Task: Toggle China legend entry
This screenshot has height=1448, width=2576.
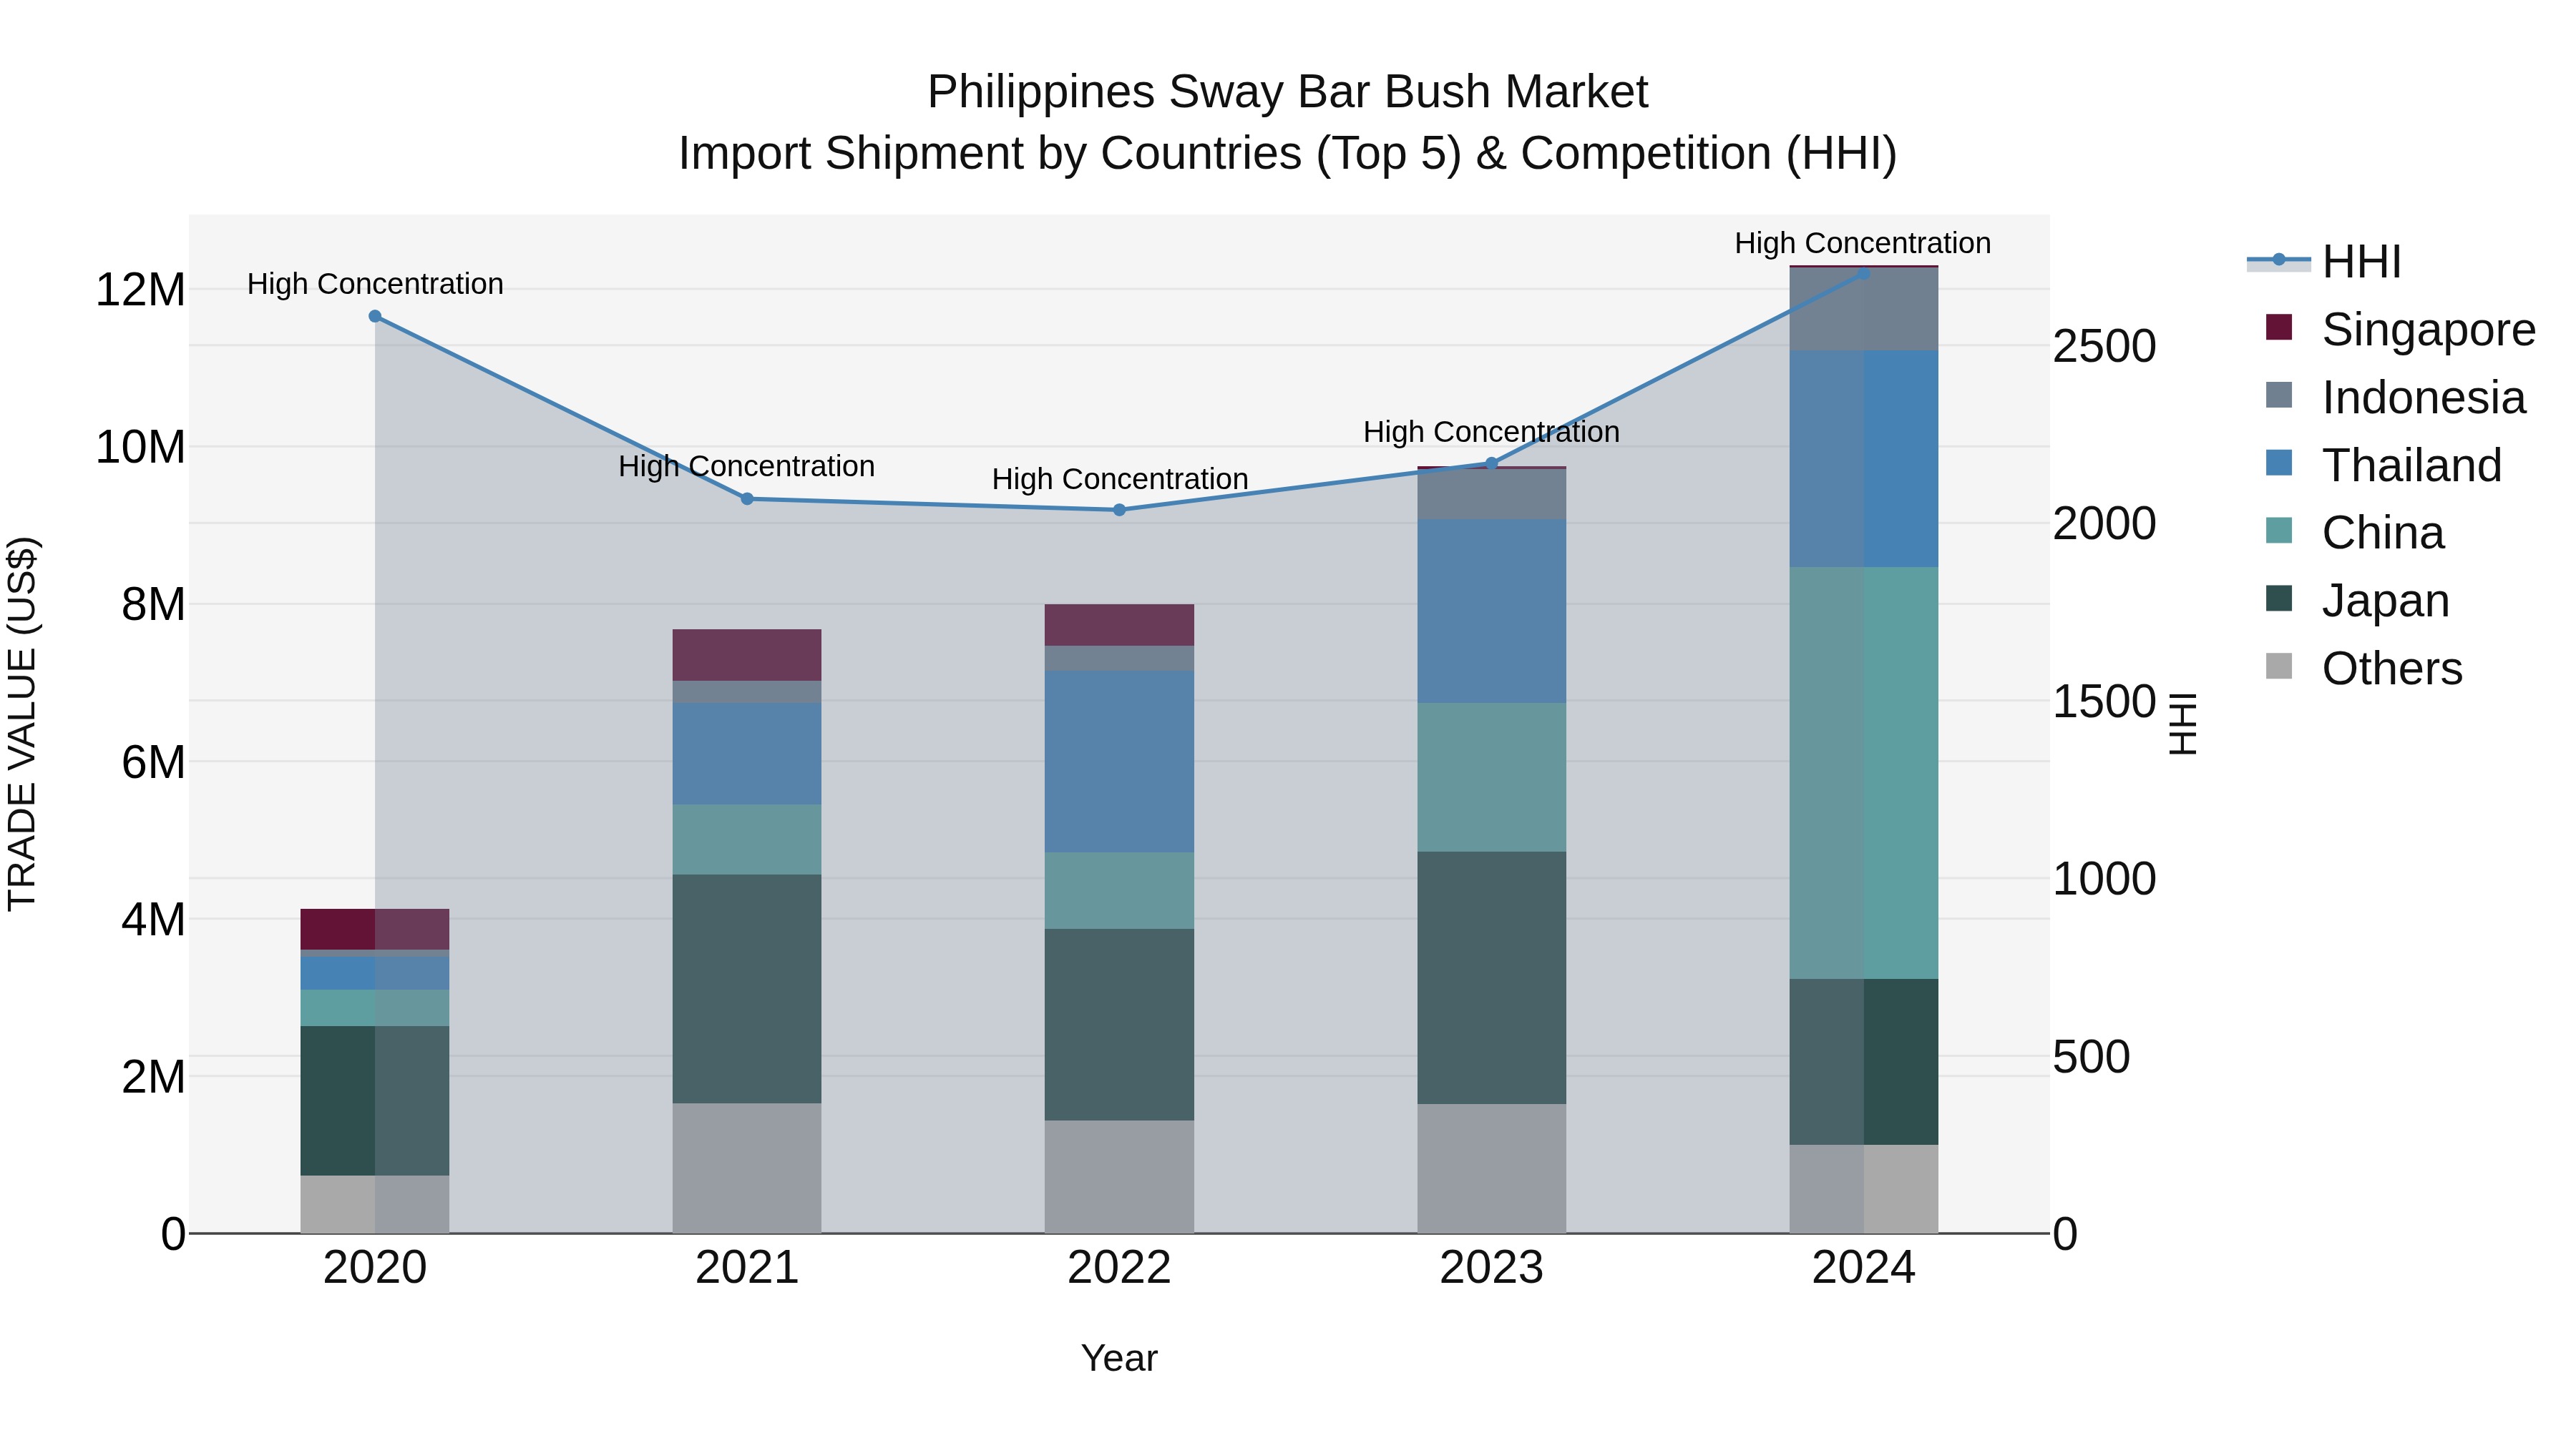Action: click(x=2355, y=533)
